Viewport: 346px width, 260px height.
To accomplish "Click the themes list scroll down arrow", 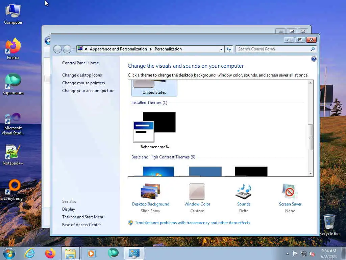I will pyautogui.click(x=310, y=174).
